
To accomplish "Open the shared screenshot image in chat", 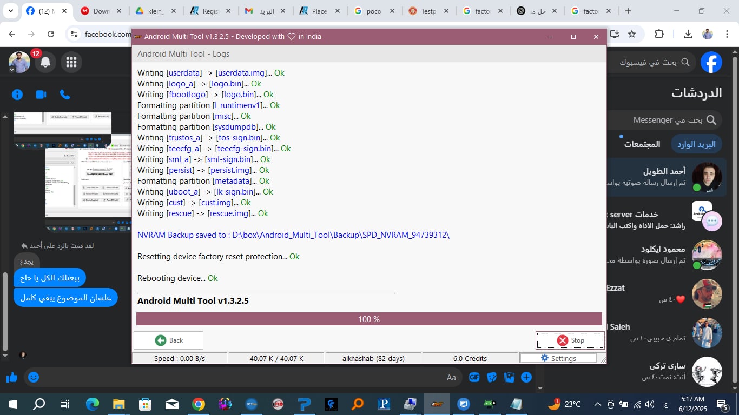I will 88,190.
